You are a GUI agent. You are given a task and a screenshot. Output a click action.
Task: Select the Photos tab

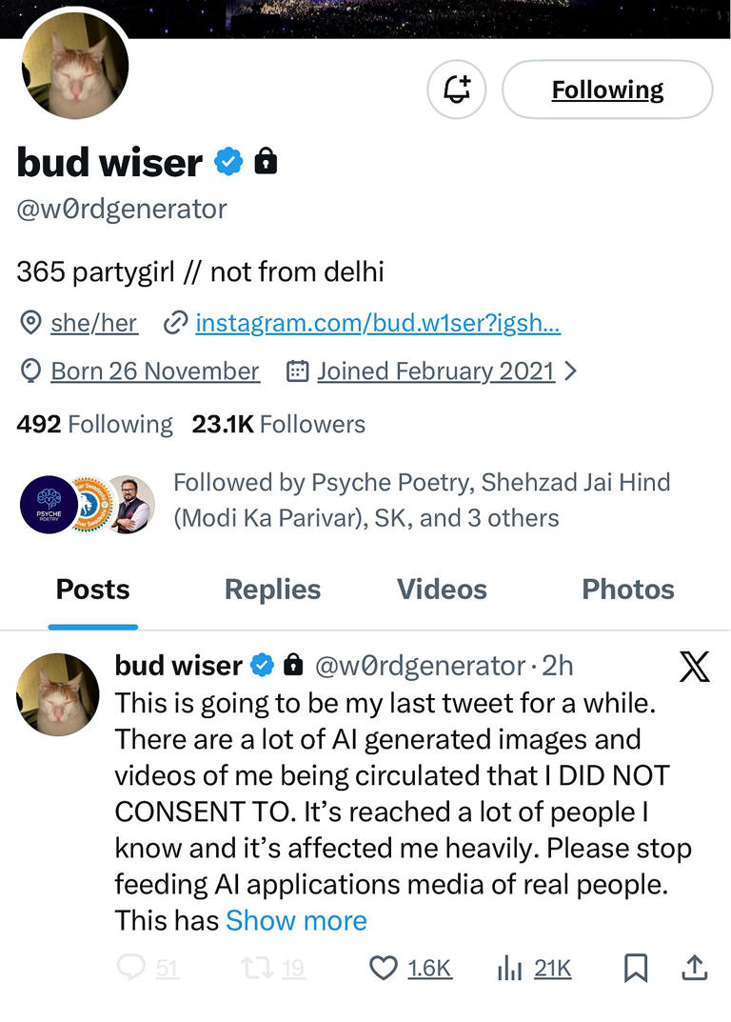[628, 590]
